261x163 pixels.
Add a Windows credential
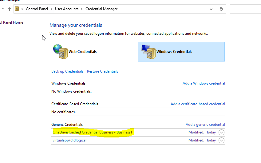click(x=204, y=83)
